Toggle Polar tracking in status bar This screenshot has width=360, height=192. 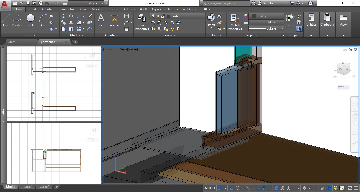(x=238, y=188)
